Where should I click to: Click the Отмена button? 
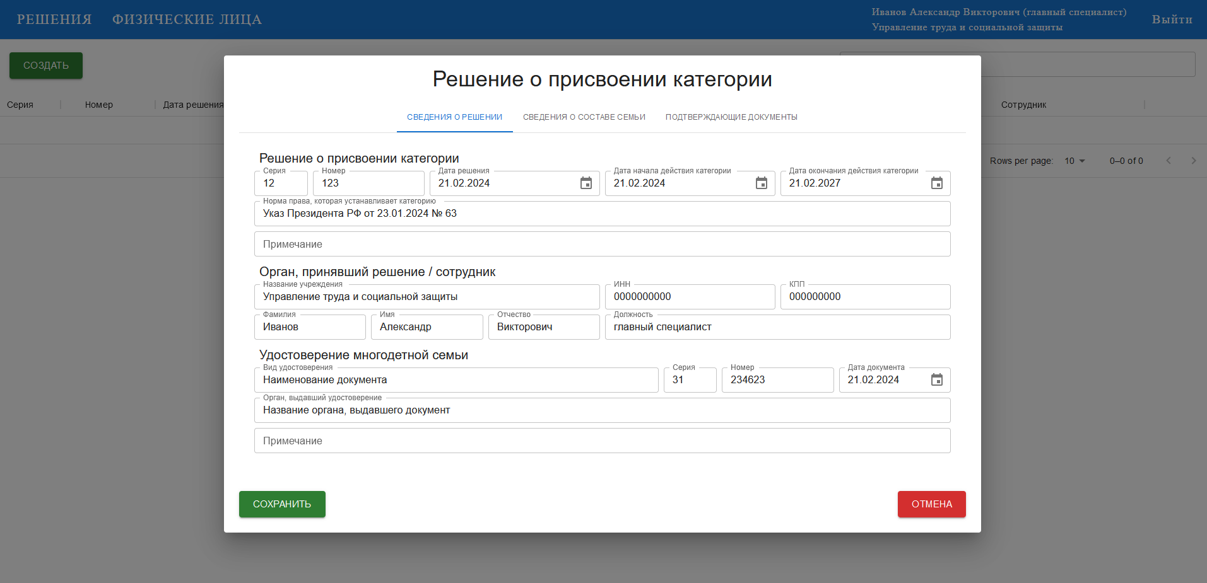931,504
